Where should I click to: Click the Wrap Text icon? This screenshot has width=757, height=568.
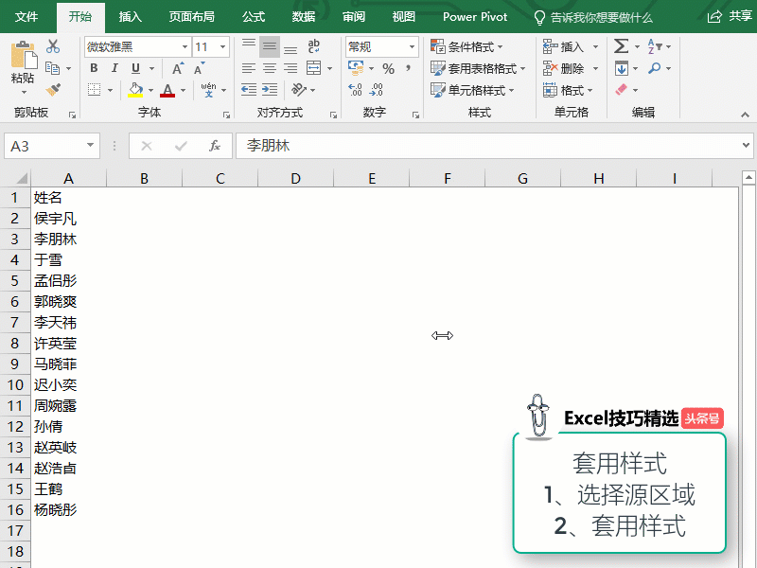click(314, 46)
